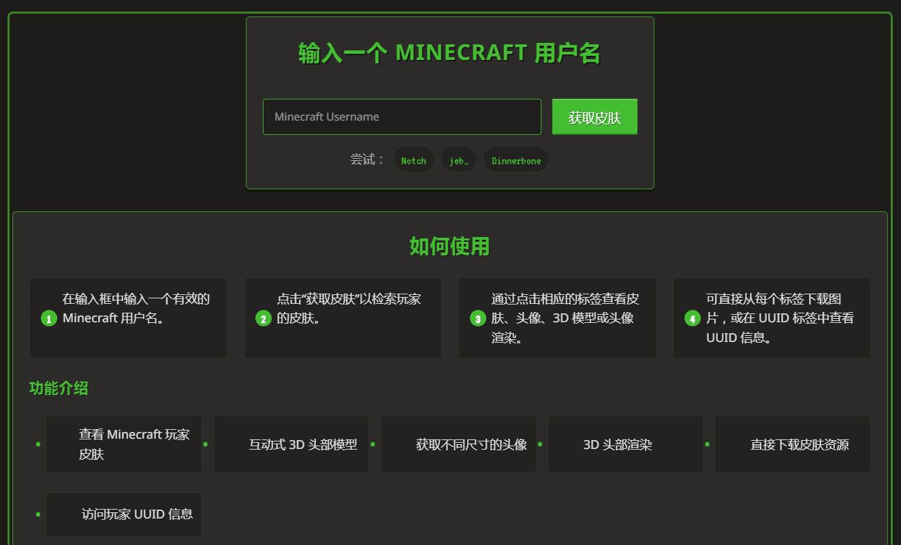The image size is (901, 545).
Task: Click the step card about entering a valid username
Action: [x=128, y=317]
